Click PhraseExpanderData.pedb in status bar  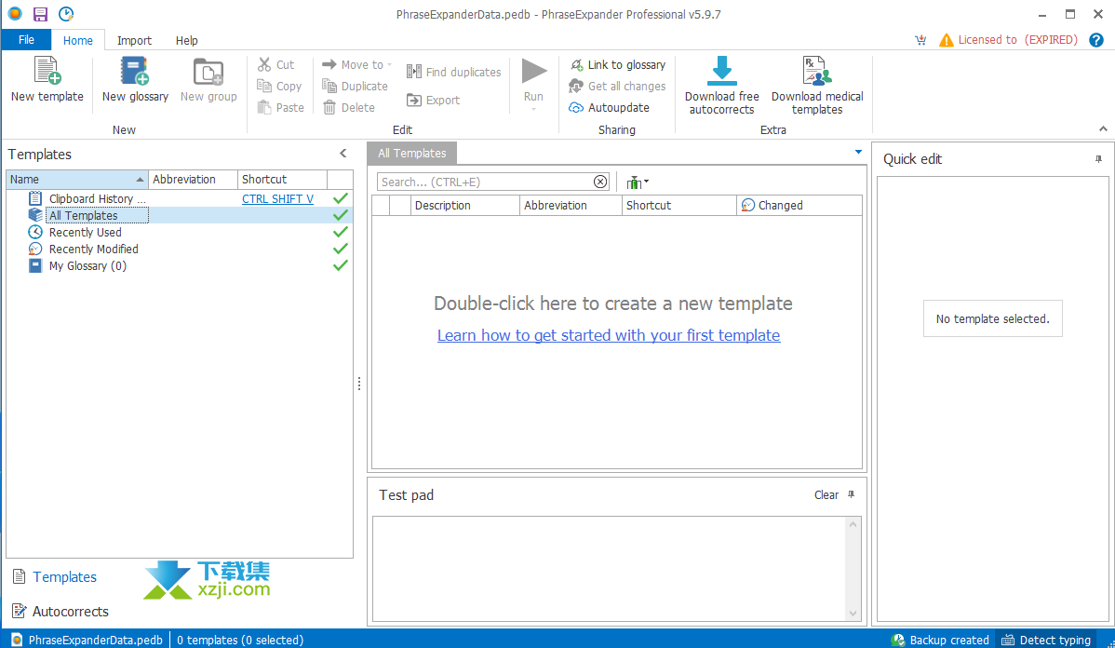pyautogui.click(x=87, y=641)
